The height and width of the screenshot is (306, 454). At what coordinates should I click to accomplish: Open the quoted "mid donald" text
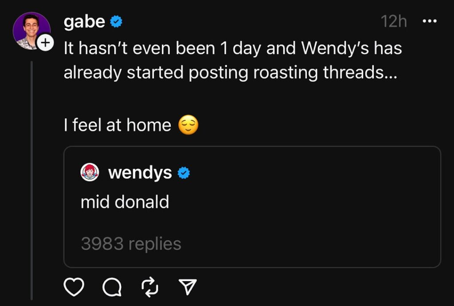pos(125,202)
